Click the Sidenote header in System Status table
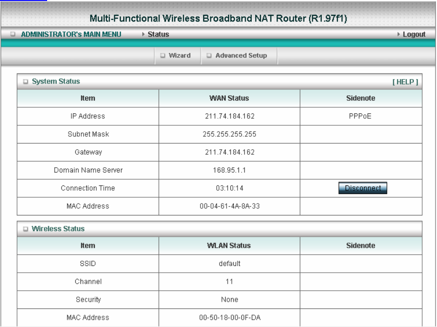Viewport: 437px width, 327px height. (x=361, y=98)
